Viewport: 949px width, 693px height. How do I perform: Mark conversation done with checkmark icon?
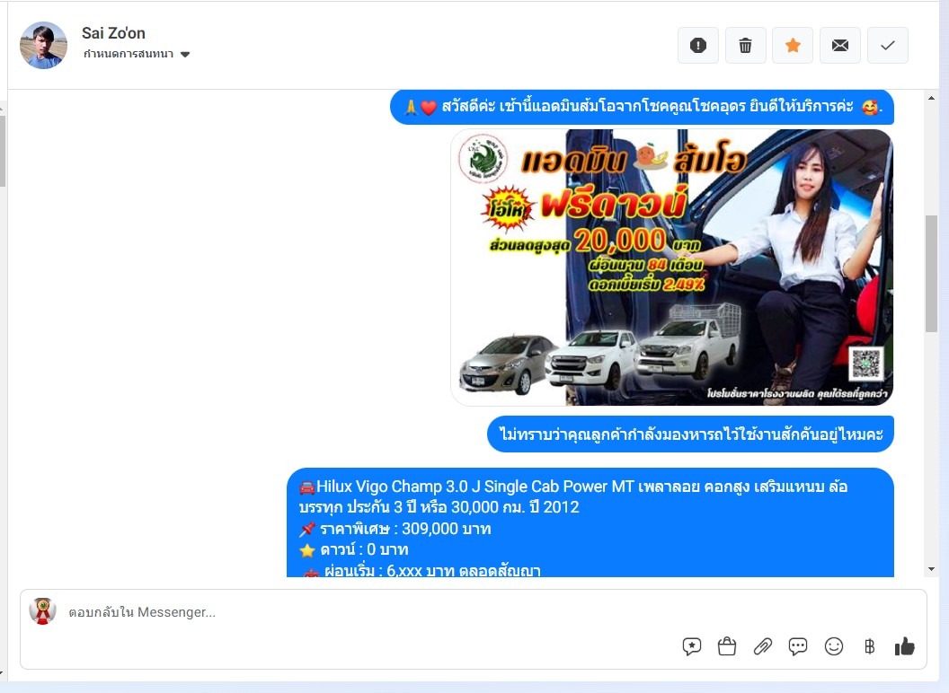(x=888, y=46)
